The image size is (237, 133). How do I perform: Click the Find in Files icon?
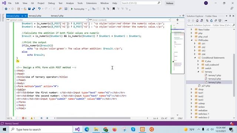pyautogui.click(x=60, y=9)
